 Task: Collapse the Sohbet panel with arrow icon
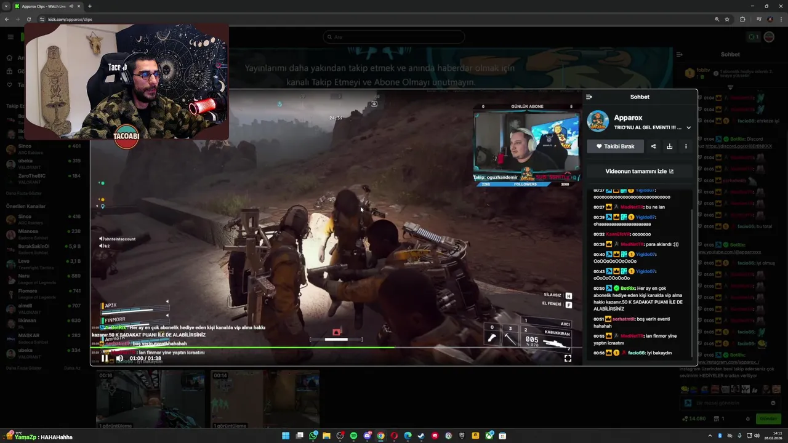[589, 97]
